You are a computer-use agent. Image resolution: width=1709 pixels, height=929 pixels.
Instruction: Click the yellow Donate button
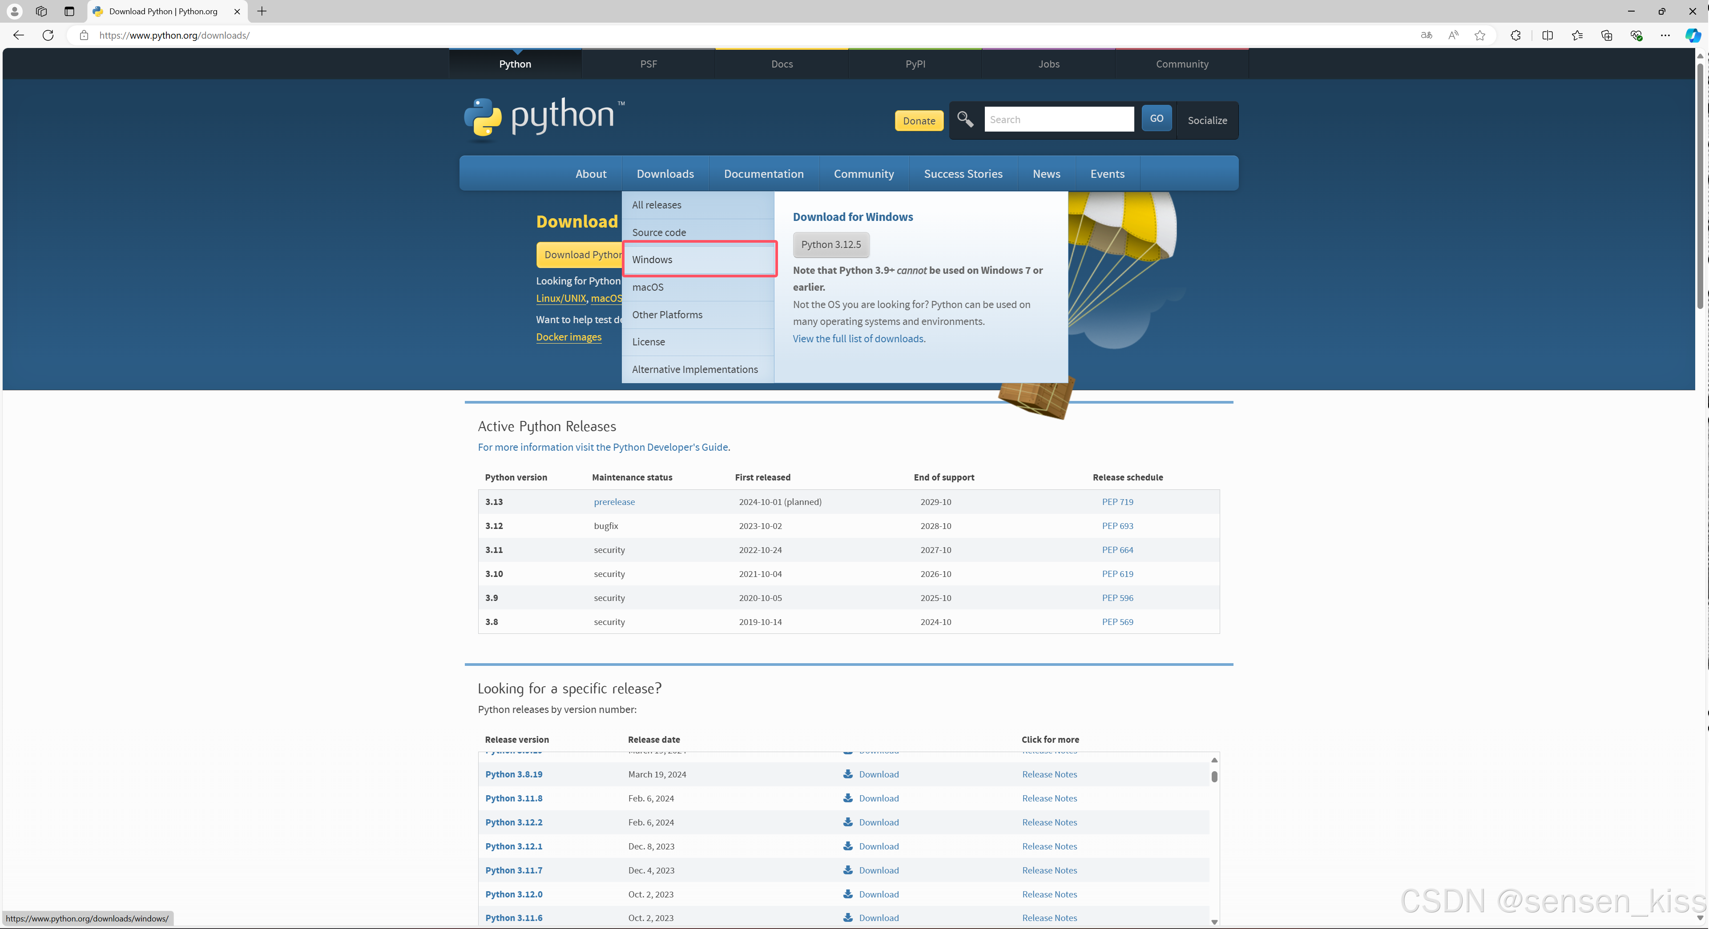(x=919, y=121)
